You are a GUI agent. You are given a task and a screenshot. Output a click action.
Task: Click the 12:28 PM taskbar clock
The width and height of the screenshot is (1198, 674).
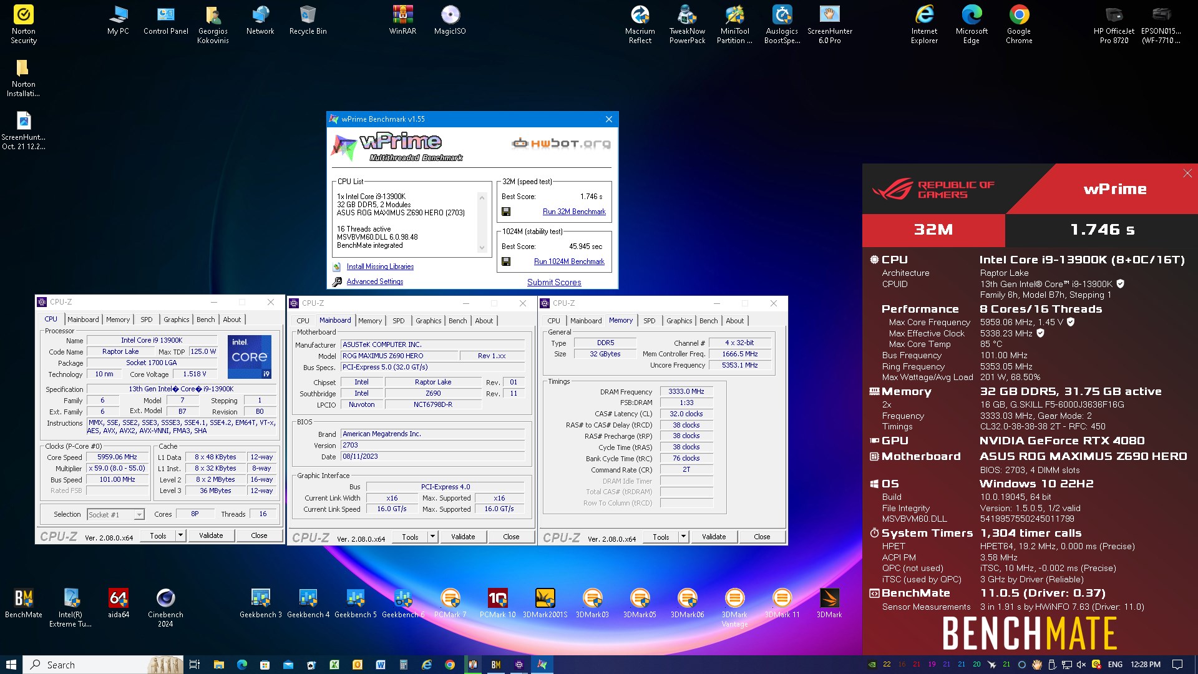tap(1146, 665)
